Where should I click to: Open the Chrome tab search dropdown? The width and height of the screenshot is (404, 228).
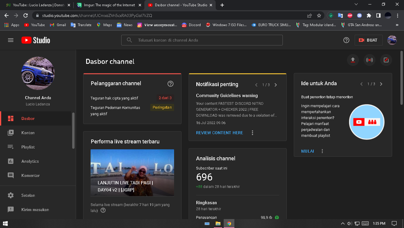point(356,5)
